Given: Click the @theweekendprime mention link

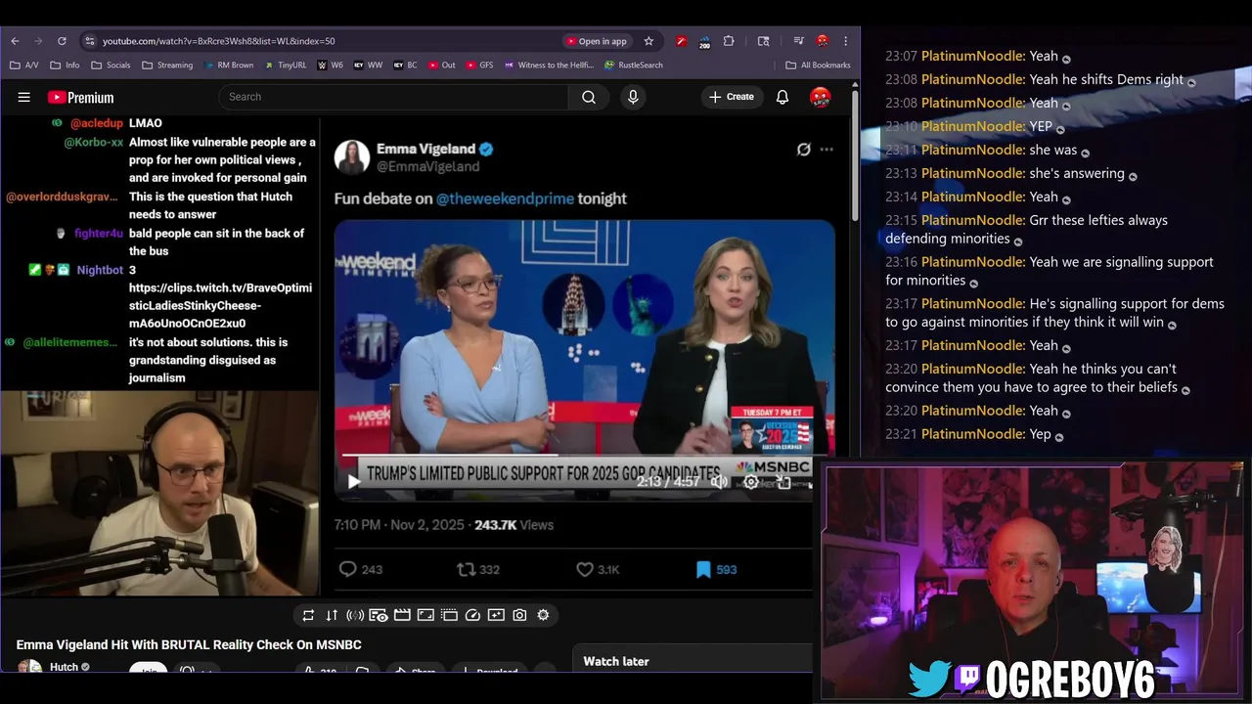Looking at the screenshot, I should point(505,198).
